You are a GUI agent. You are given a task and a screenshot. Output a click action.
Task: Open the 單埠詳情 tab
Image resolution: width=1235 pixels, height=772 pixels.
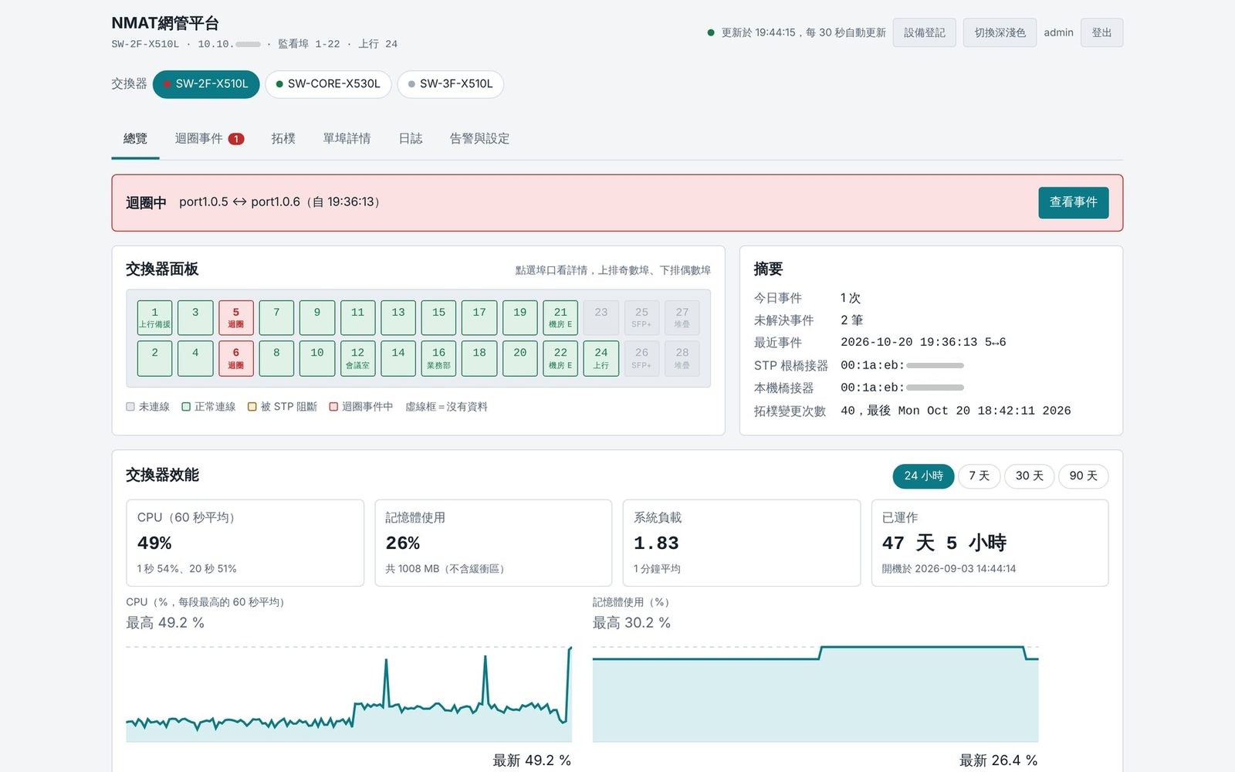347,139
